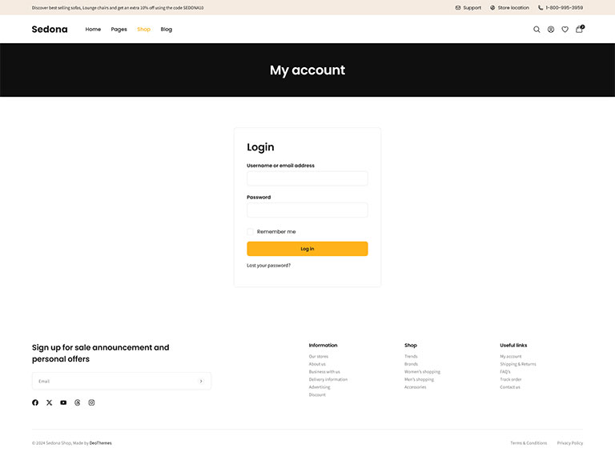
Task: Tick the Remember me checkbox
Action: (251, 232)
